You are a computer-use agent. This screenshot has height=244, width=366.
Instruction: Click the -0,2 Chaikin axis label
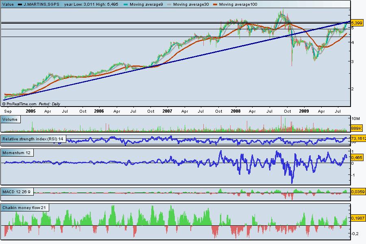355,233
